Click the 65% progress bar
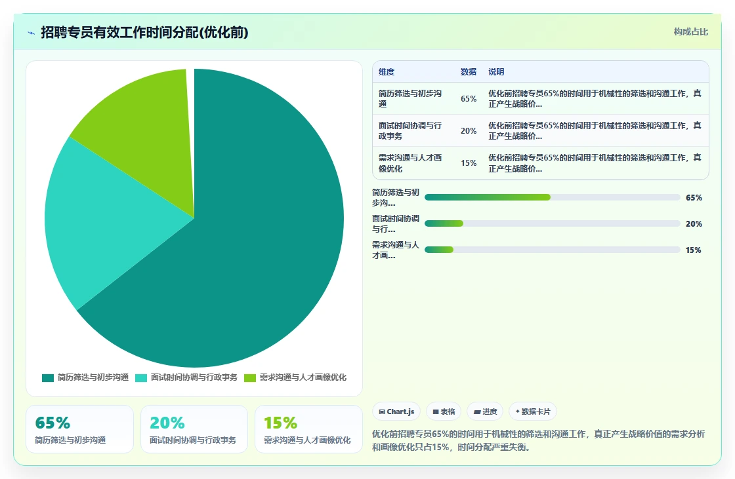Viewport: 735px width, 479px height. pos(552,198)
